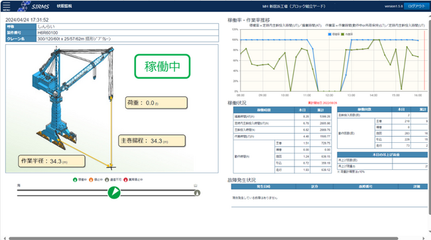431x240 pixels.
Task: Toggle the blue 稼働率 chart legend swatch
Action: pos(330,34)
